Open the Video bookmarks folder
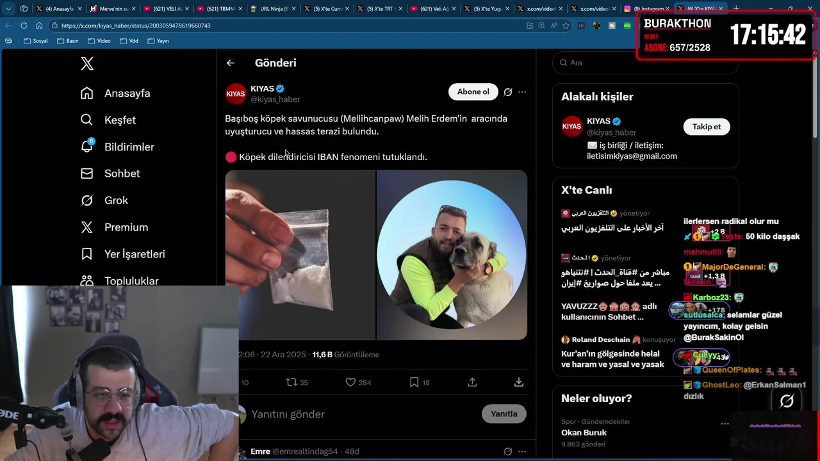Viewport: 820px width, 461px height. point(99,41)
